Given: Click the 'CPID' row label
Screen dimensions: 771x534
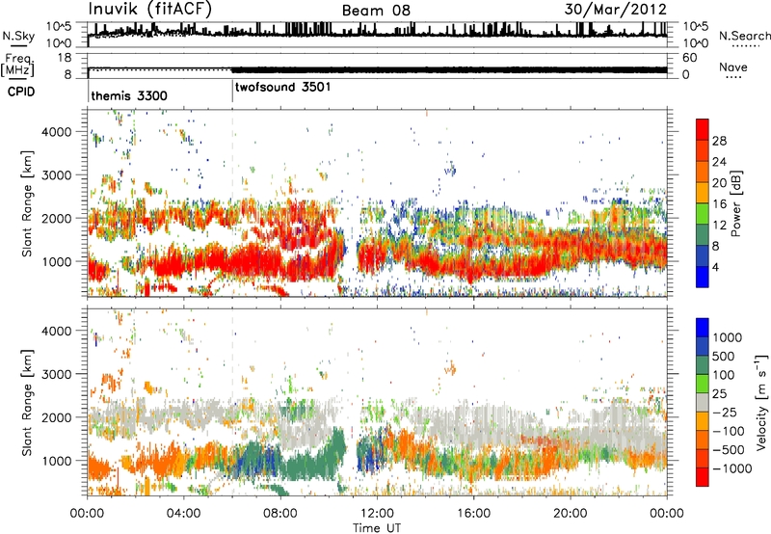Looking at the screenshot, I should 21,92.
